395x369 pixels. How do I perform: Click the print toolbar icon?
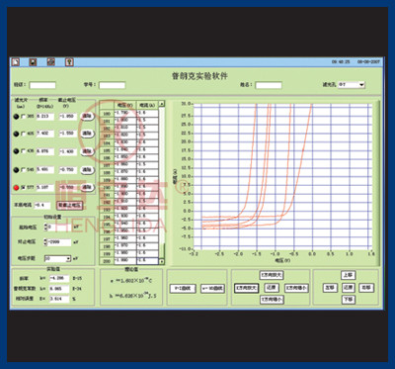coord(51,61)
